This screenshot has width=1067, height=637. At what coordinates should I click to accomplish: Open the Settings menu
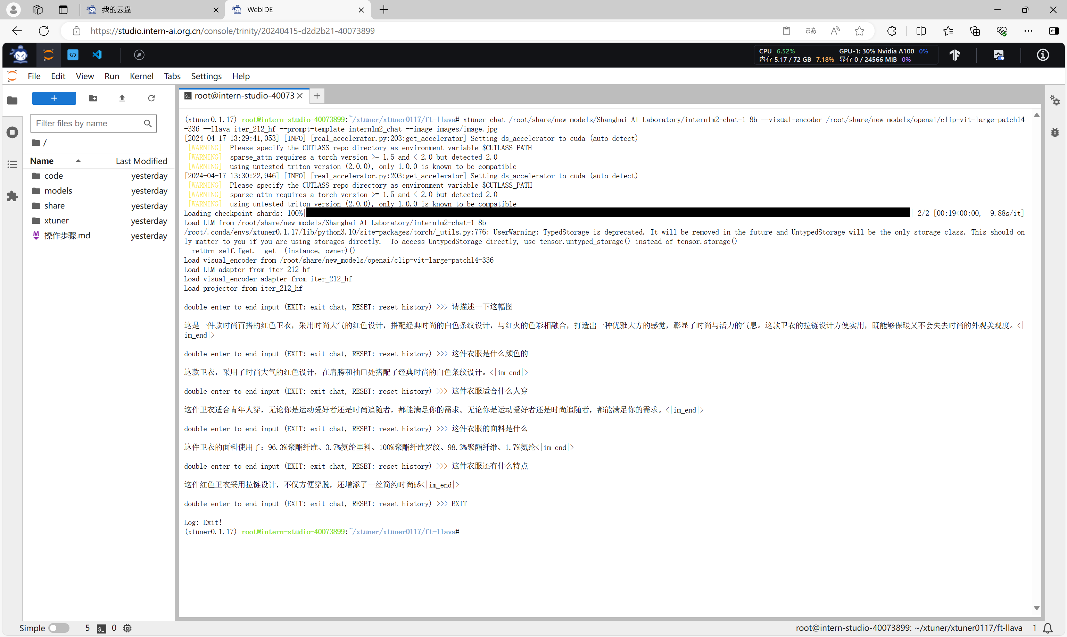[x=206, y=76]
